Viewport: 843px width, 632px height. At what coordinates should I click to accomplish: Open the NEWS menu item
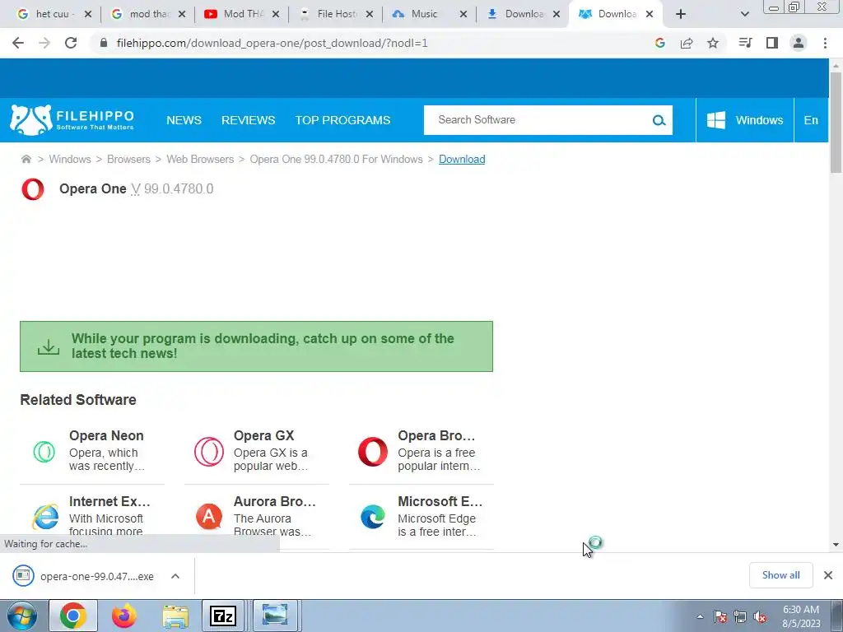(184, 120)
